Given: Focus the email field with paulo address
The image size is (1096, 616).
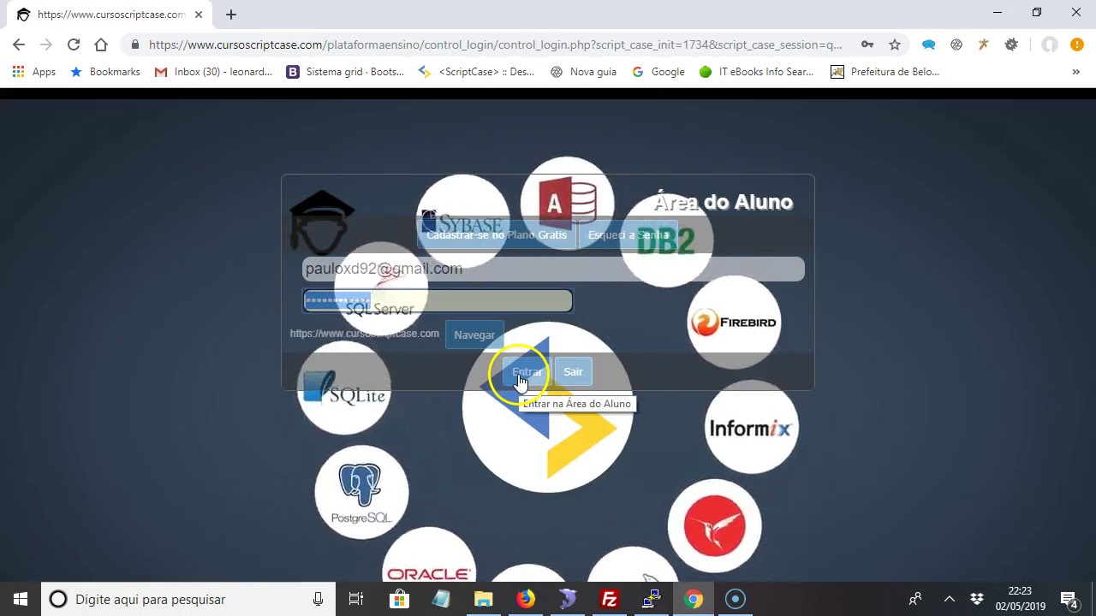Looking at the screenshot, I should coord(553,269).
